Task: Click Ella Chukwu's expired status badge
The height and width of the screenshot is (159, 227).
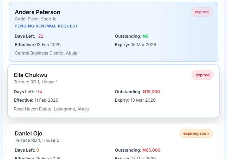Action: [x=202, y=75]
